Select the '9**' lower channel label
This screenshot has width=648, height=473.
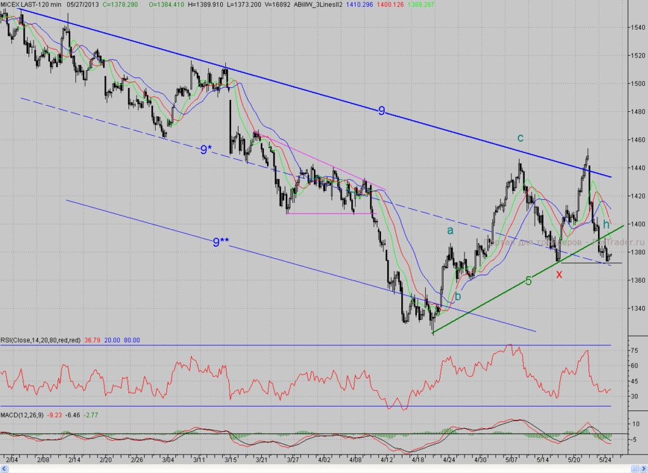pos(221,242)
